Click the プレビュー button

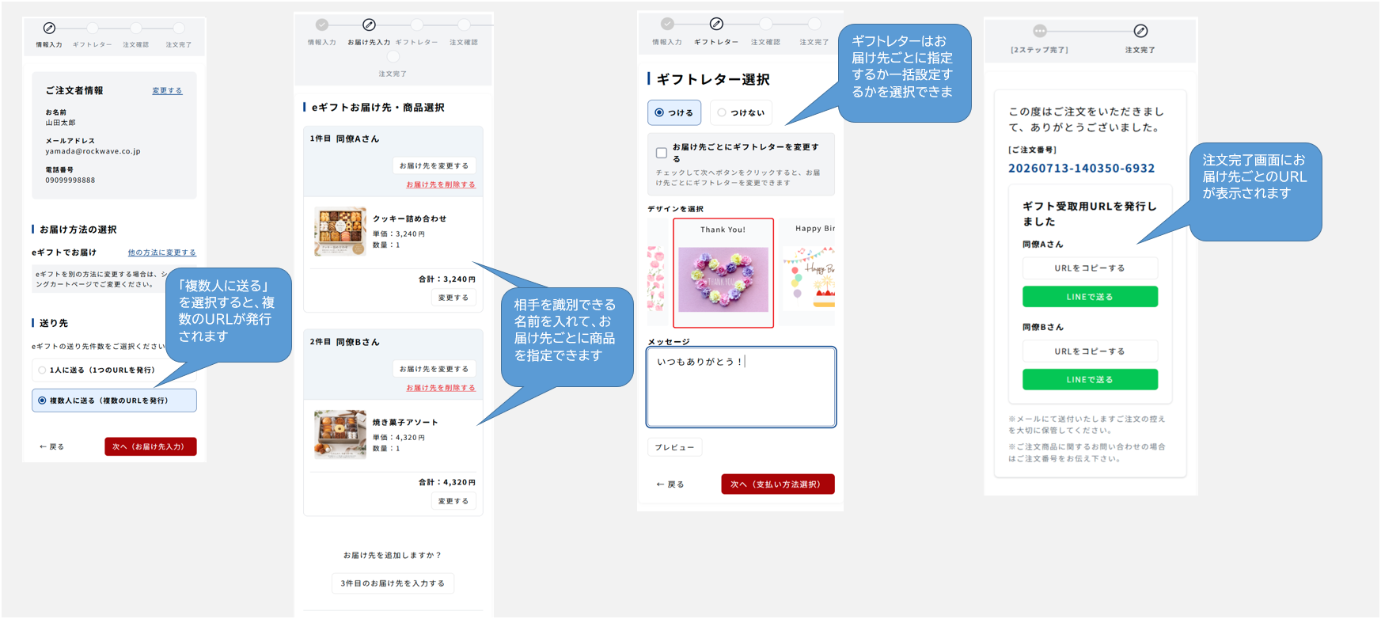click(674, 447)
